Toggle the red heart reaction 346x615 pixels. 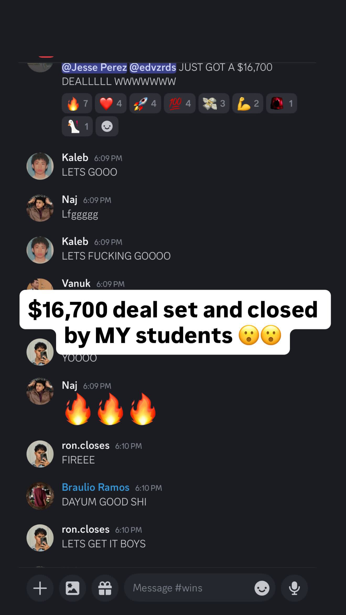[111, 103]
